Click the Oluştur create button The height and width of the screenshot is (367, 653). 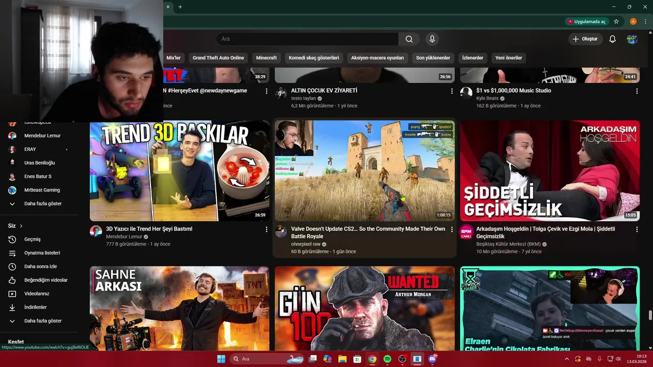pyautogui.click(x=585, y=39)
